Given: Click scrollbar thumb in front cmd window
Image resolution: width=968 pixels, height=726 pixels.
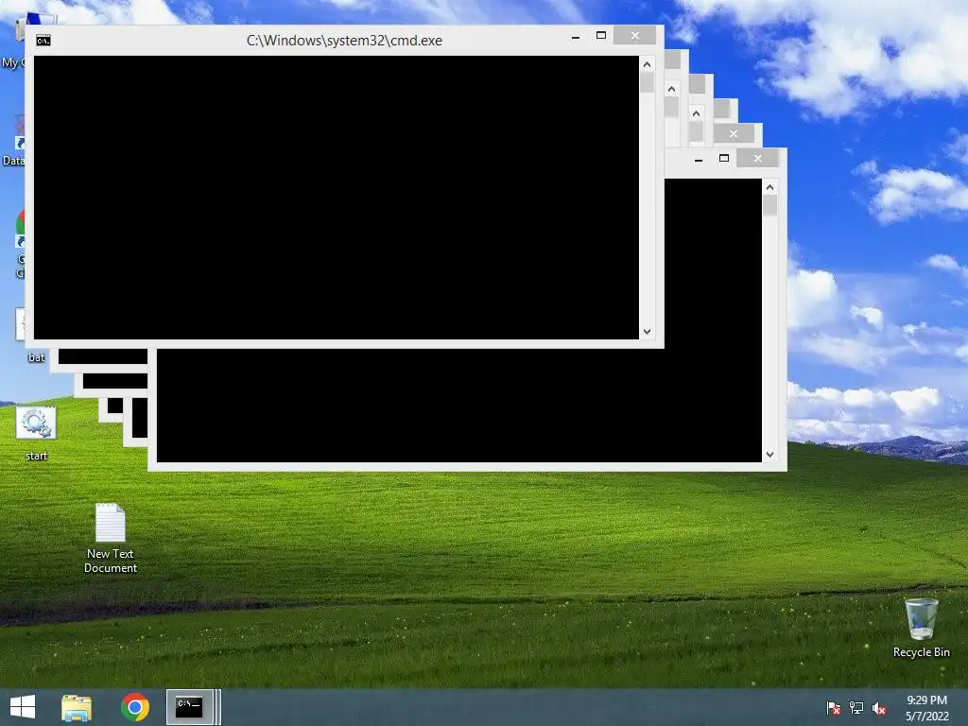Looking at the screenshot, I should pos(647,83).
